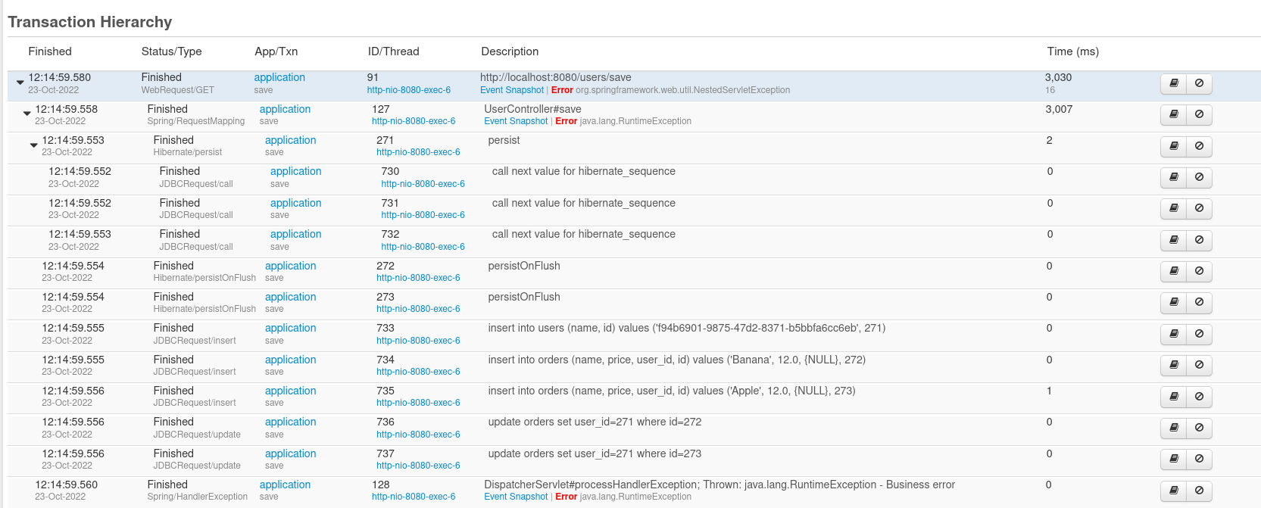The image size is (1261, 508).
Task: Collapse the 12:14:59.553 Hibernate/persist row
Action: click(x=33, y=145)
